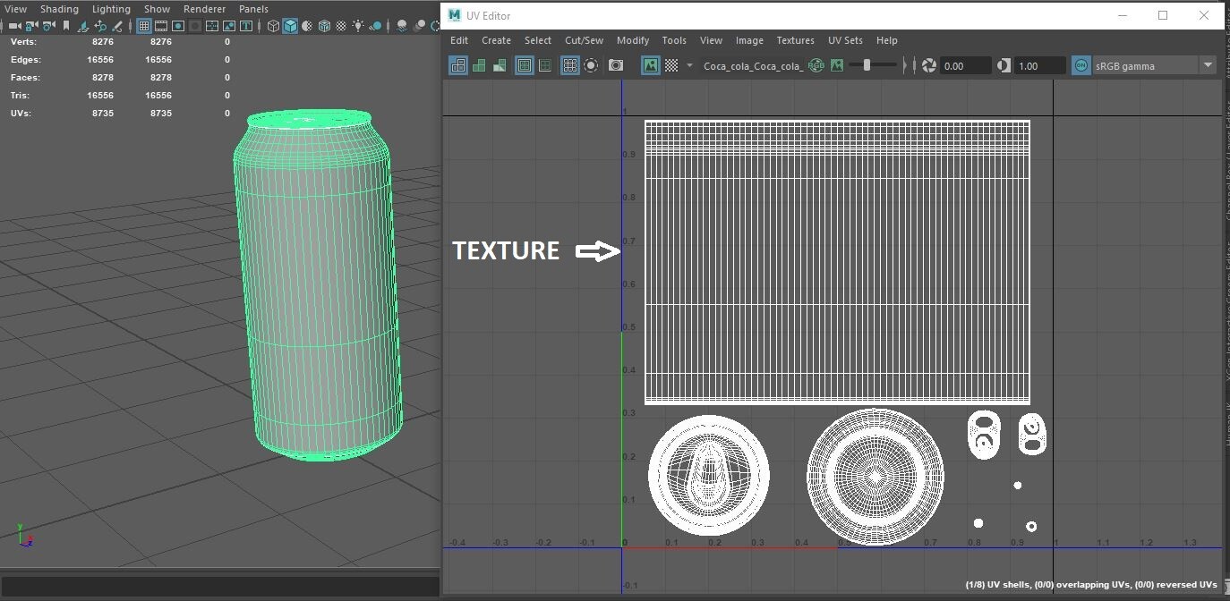The height and width of the screenshot is (601, 1230).
Task: Toggle the lighting icon in the viewport toolbar
Action: coord(358,26)
